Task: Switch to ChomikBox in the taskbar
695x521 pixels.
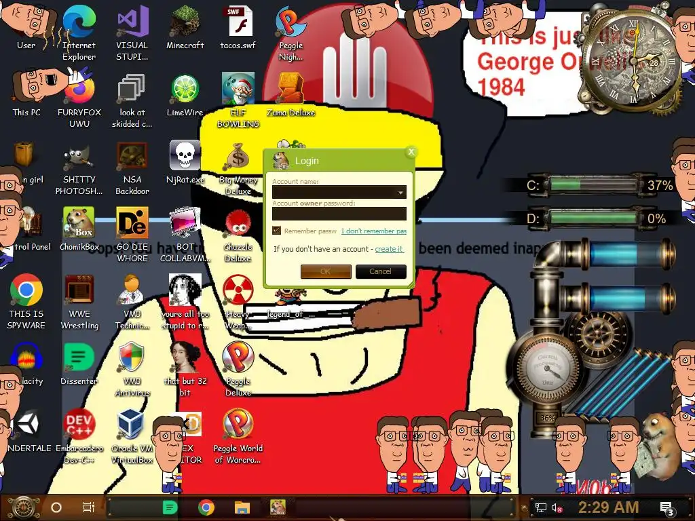Action: pos(278,507)
